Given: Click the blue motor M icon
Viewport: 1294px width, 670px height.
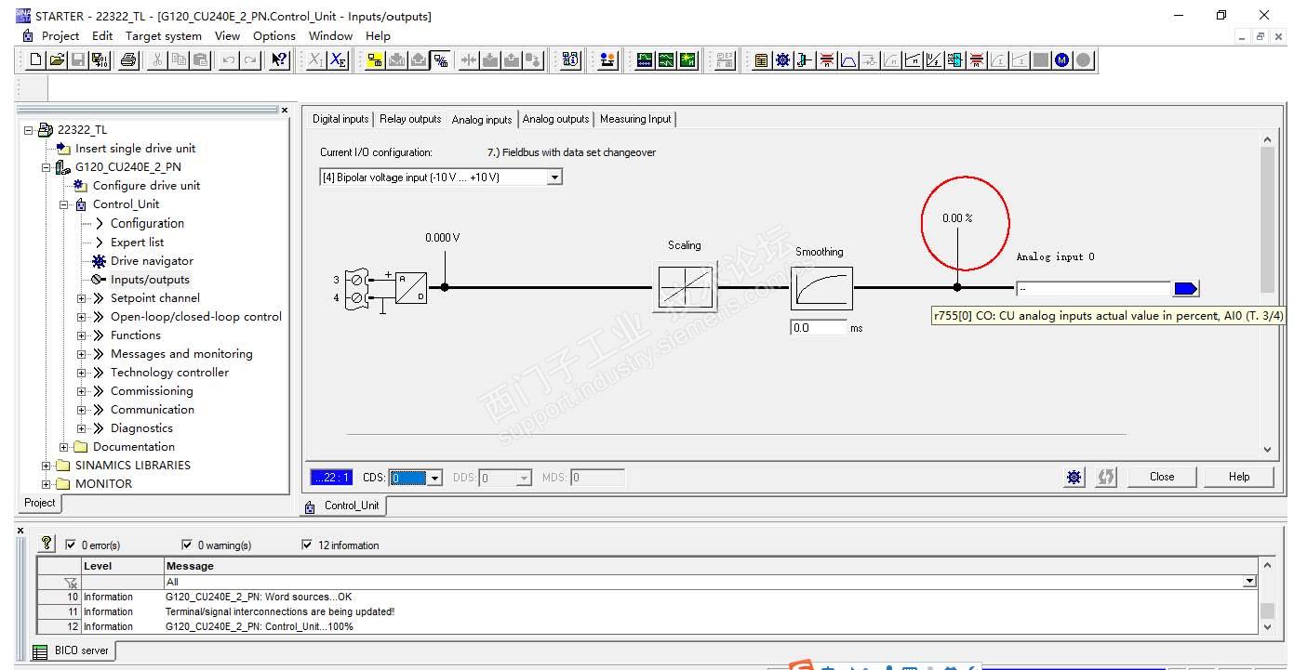Looking at the screenshot, I should [1062, 60].
